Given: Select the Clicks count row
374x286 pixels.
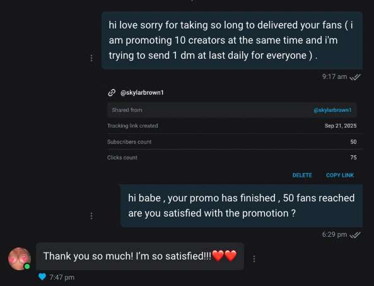Looking at the screenshot, I should 232,158.
